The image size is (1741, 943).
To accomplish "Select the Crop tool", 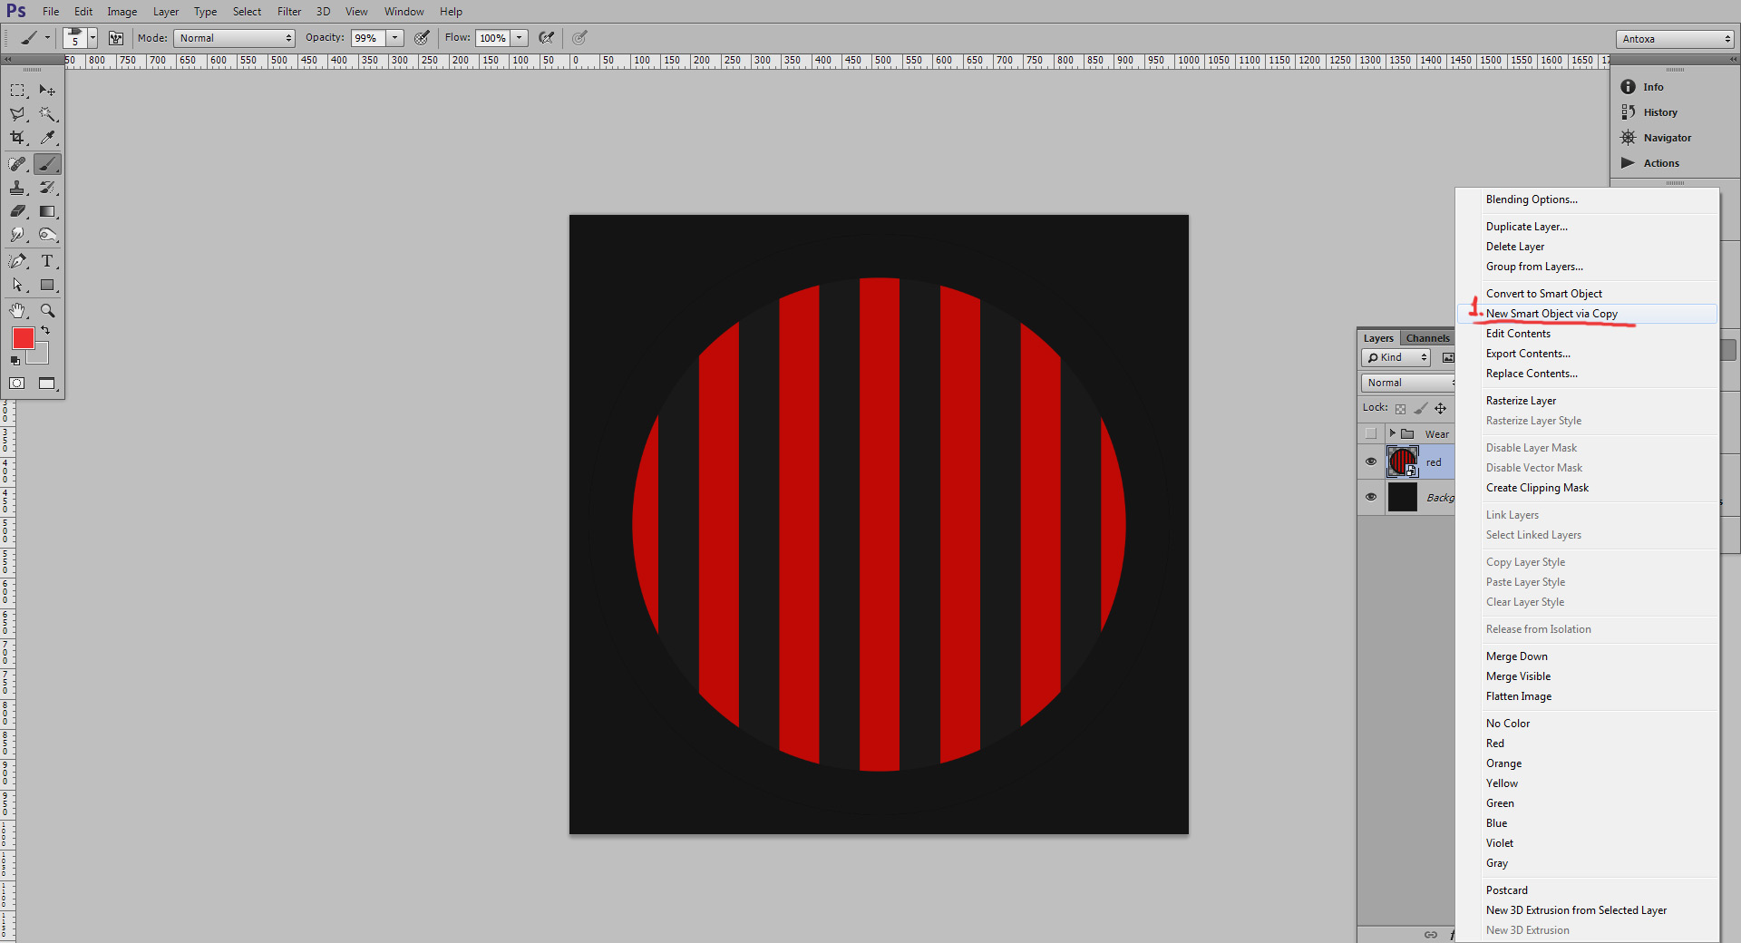I will click(17, 138).
